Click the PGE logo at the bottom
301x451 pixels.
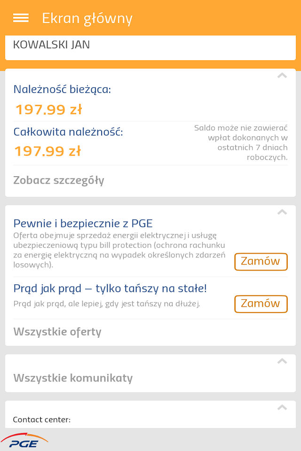(24, 441)
